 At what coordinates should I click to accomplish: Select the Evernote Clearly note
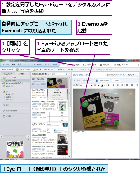click(49, 105)
